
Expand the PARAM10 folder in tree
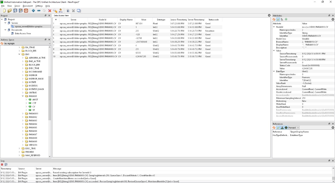point(23,113)
